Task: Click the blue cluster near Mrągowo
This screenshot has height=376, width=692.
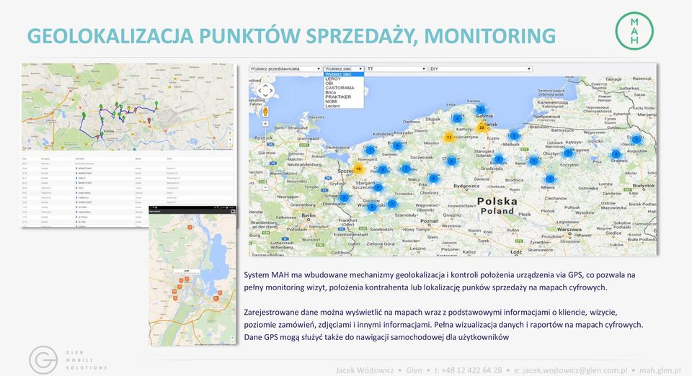Action: tap(569, 153)
